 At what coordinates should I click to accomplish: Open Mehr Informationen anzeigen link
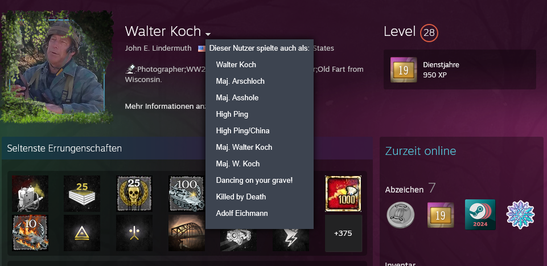[165, 106]
